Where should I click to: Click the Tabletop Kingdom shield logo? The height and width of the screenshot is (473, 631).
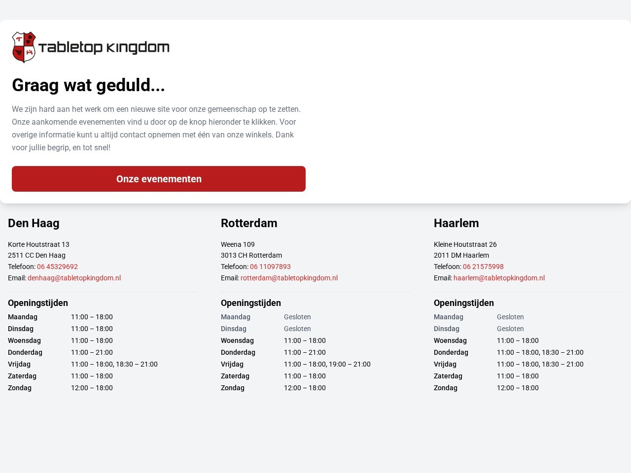click(x=24, y=47)
